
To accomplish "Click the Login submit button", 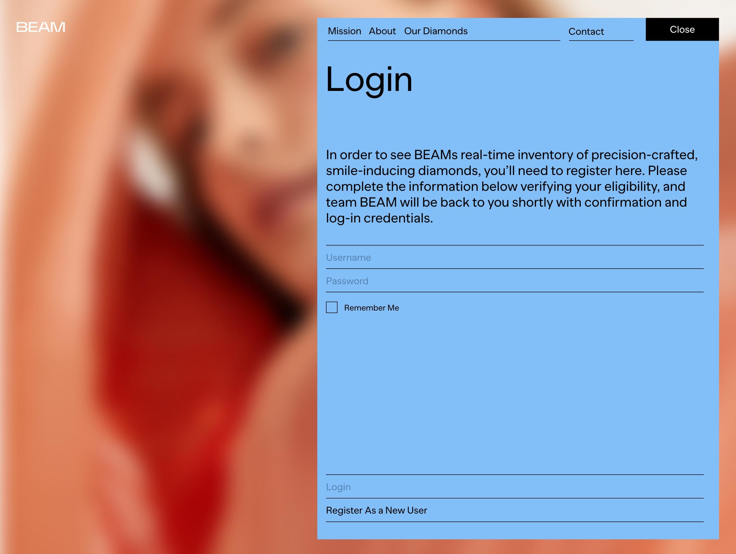I will 340,487.
